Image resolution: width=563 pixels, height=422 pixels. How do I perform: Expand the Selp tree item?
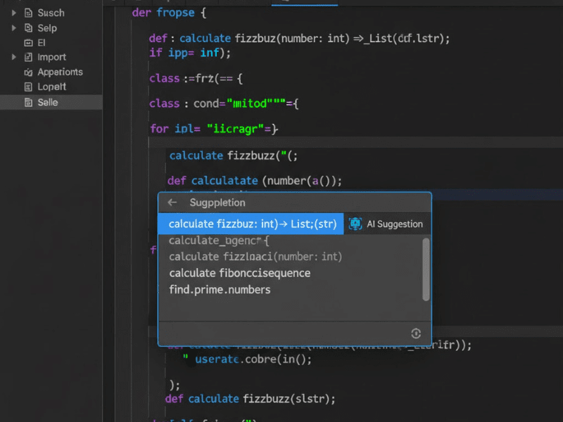pyautogui.click(x=13, y=28)
